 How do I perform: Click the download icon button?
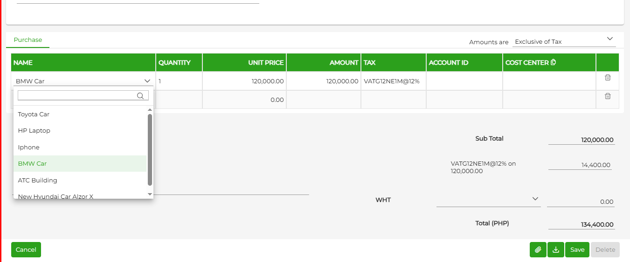click(556, 250)
